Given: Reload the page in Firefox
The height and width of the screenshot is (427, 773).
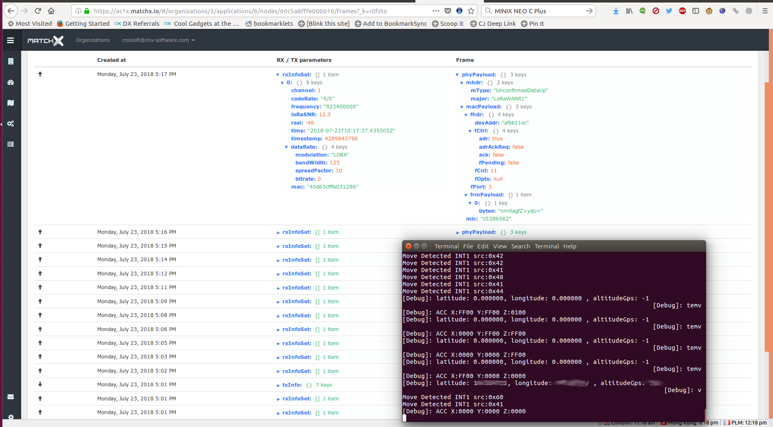Looking at the screenshot, I should coord(38,11).
